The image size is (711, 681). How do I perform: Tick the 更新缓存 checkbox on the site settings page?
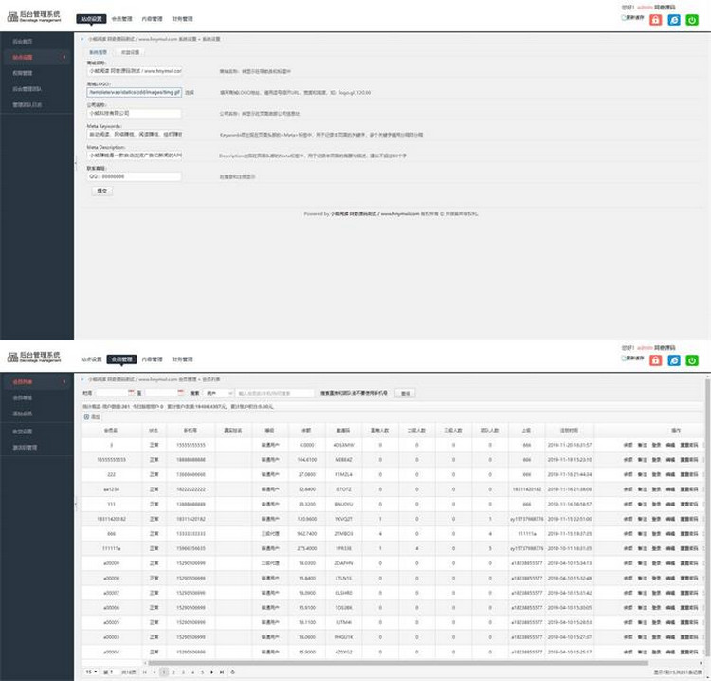coord(624,18)
